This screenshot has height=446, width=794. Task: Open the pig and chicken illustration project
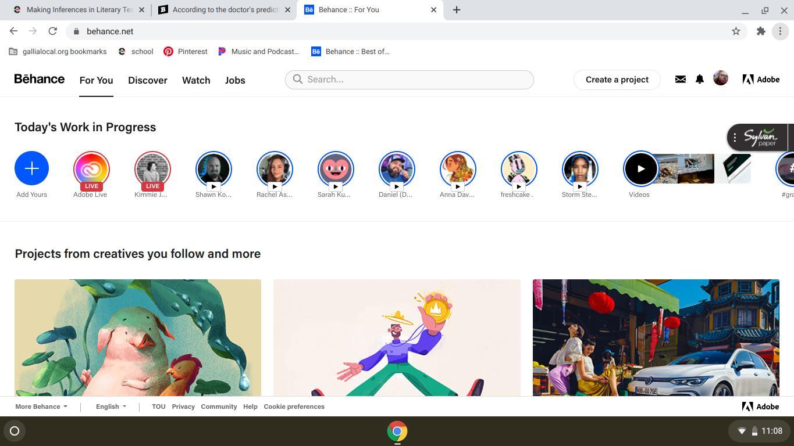point(138,337)
